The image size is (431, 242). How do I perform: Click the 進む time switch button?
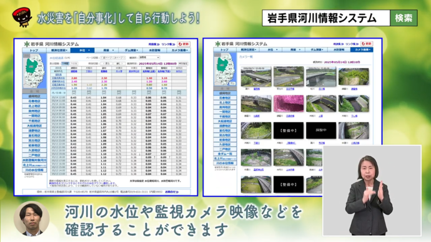pyautogui.click(x=120, y=64)
